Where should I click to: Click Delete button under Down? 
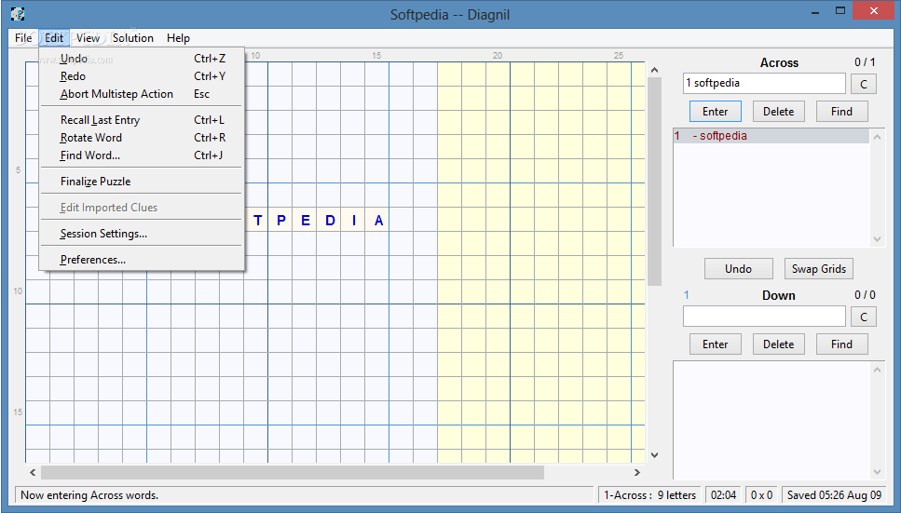(779, 344)
